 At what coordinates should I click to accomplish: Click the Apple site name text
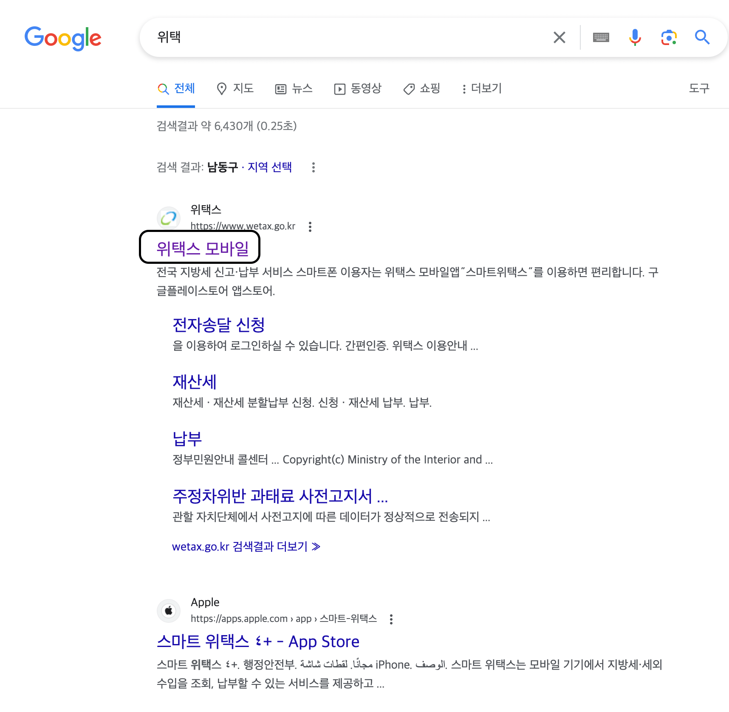[x=205, y=602]
